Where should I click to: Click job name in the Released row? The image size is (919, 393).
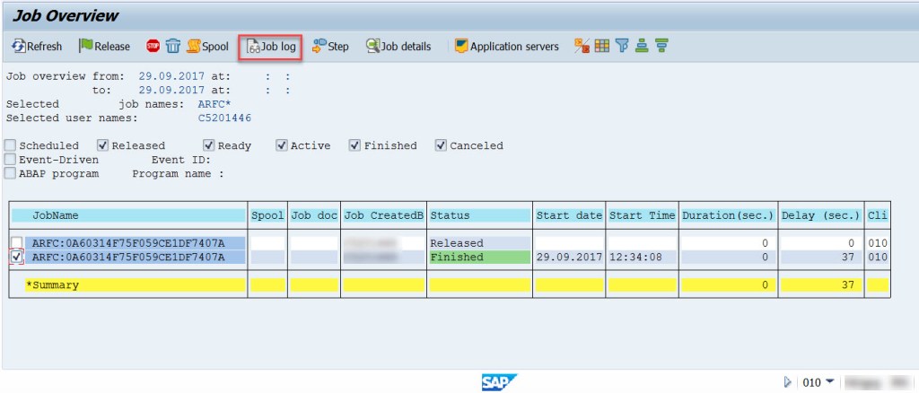point(136,243)
